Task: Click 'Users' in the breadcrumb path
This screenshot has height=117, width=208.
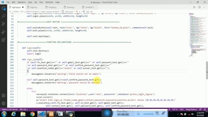Action: pos(16,12)
